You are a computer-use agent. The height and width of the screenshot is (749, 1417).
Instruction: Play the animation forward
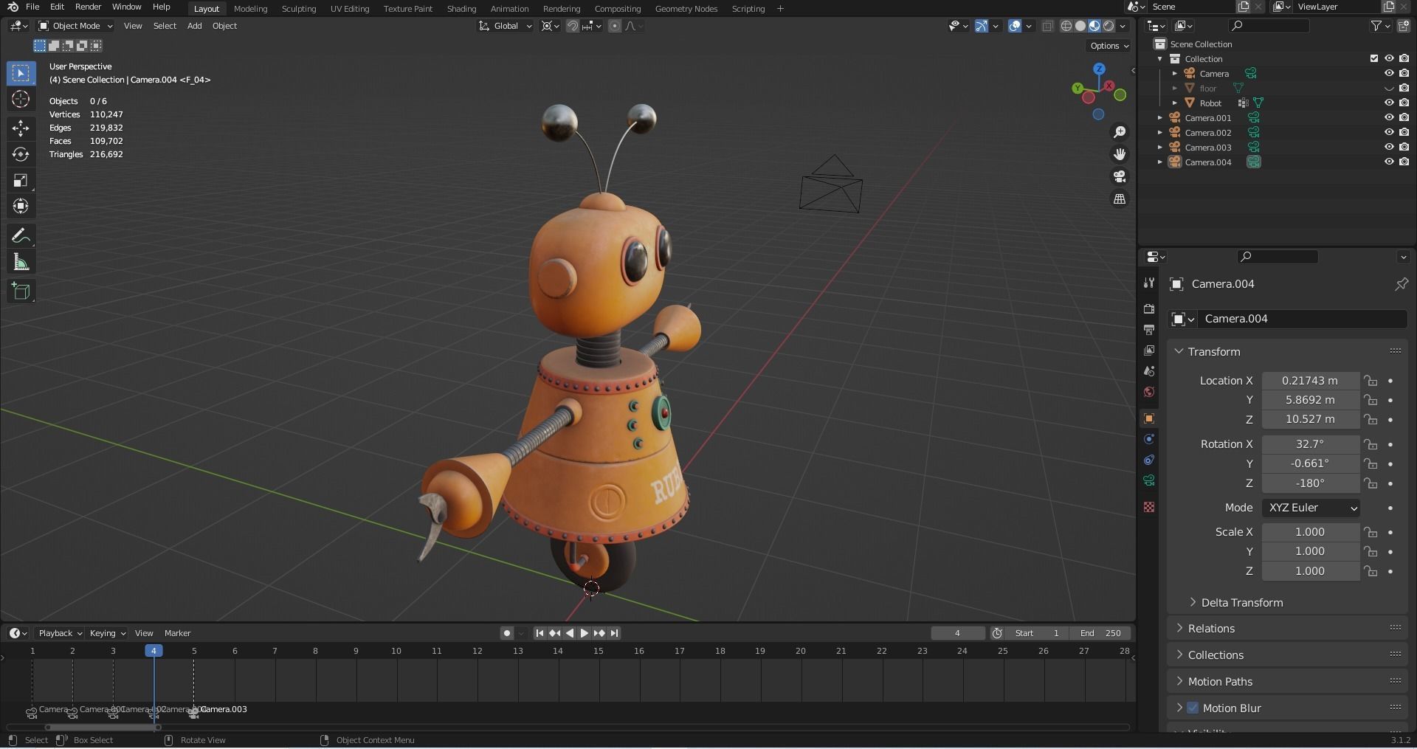tap(584, 633)
